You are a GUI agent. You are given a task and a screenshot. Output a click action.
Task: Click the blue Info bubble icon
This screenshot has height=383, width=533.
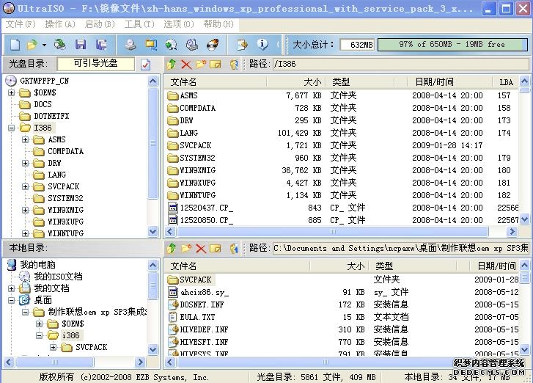(262, 45)
